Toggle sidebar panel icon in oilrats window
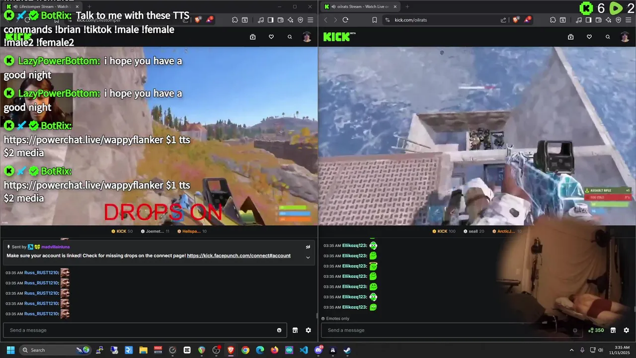 (x=588, y=20)
